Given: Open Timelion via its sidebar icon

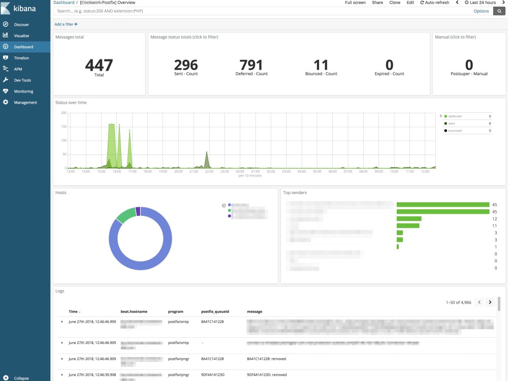Looking at the screenshot, I should (6, 58).
